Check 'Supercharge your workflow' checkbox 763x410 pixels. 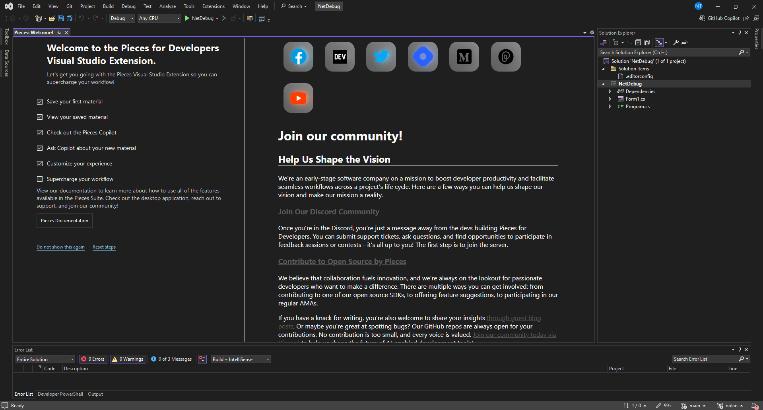point(40,179)
